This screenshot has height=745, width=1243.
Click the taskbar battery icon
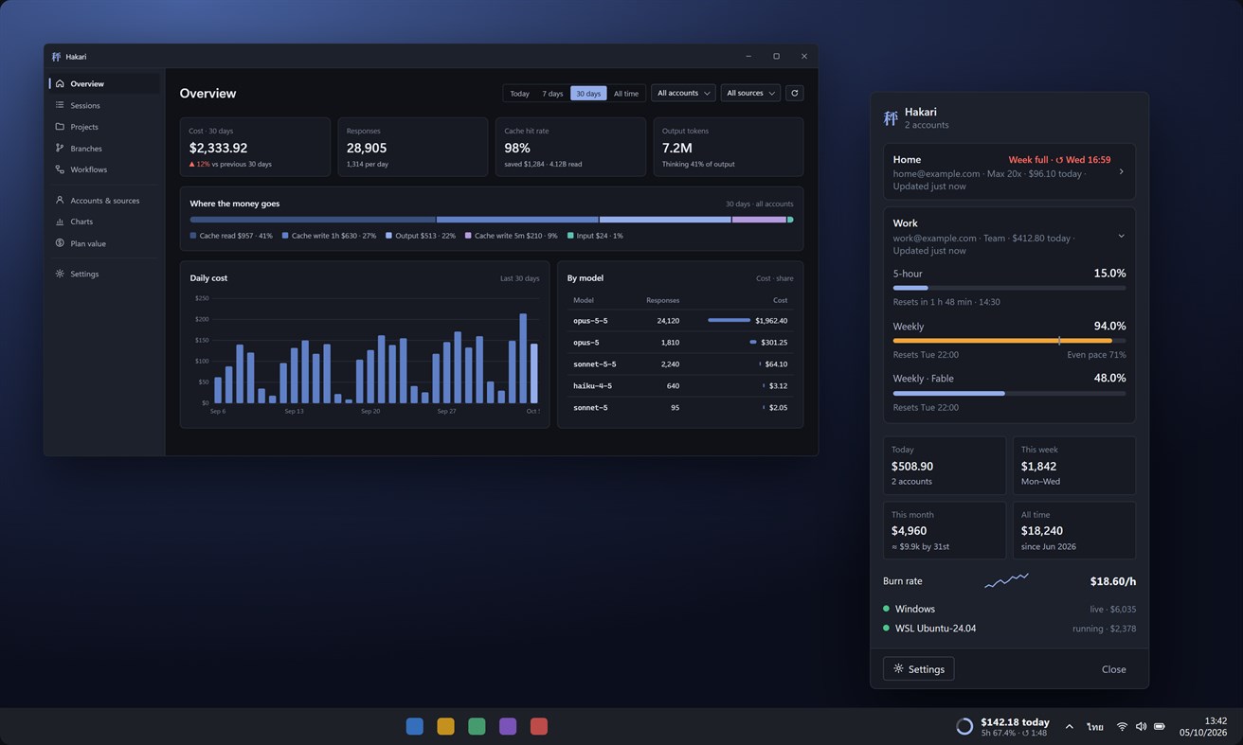pos(1160,726)
